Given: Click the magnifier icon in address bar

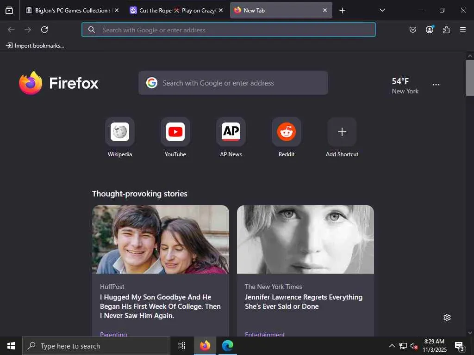Looking at the screenshot, I should coord(92,30).
